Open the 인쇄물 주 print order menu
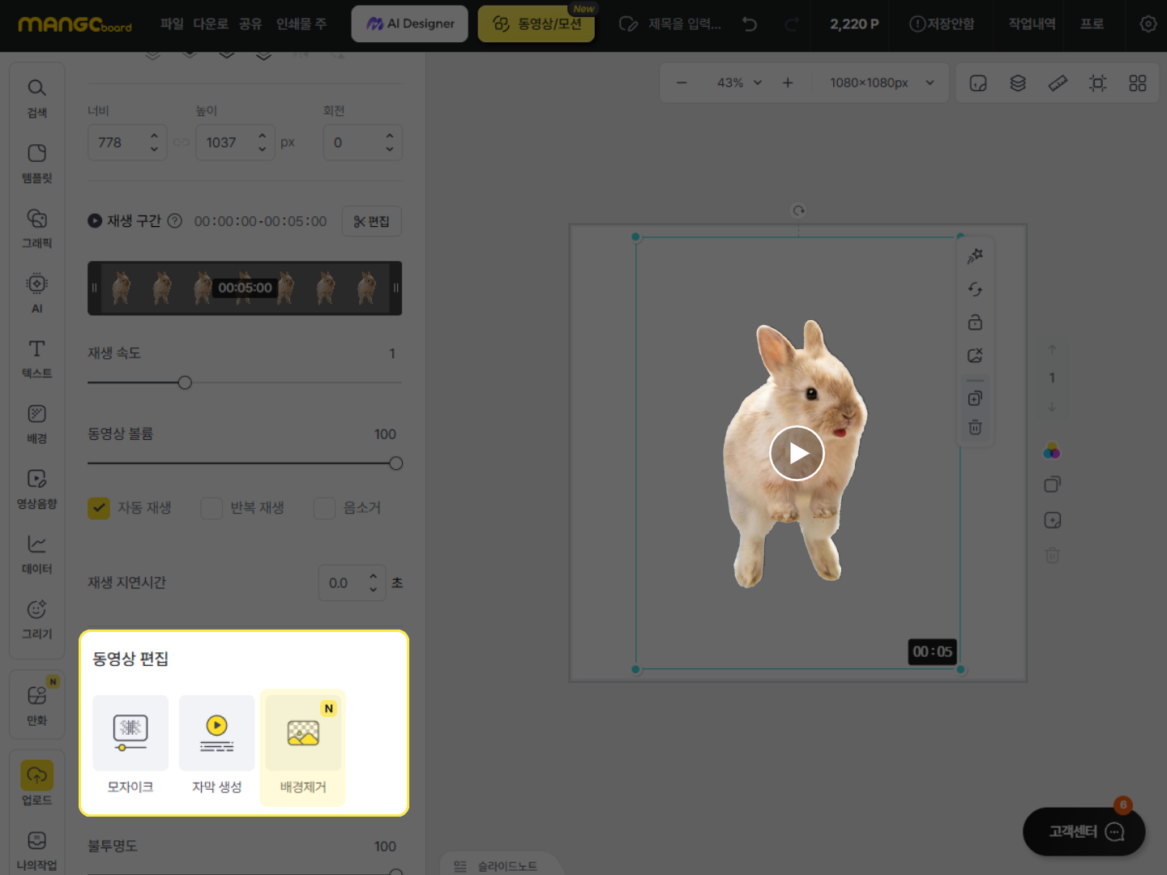This screenshot has height=875, width=1167. [301, 24]
